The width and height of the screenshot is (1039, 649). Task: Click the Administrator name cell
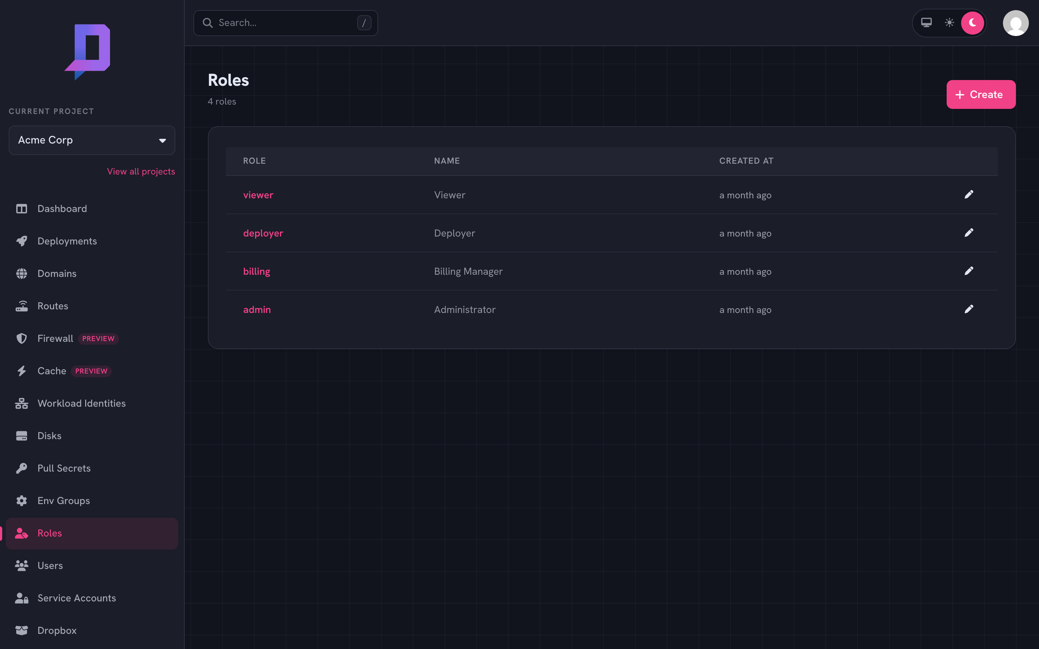click(x=465, y=309)
